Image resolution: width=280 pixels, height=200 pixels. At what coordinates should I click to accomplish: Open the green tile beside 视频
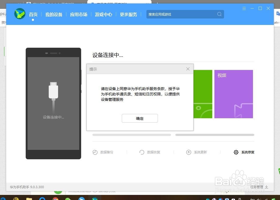click(203, 94)
